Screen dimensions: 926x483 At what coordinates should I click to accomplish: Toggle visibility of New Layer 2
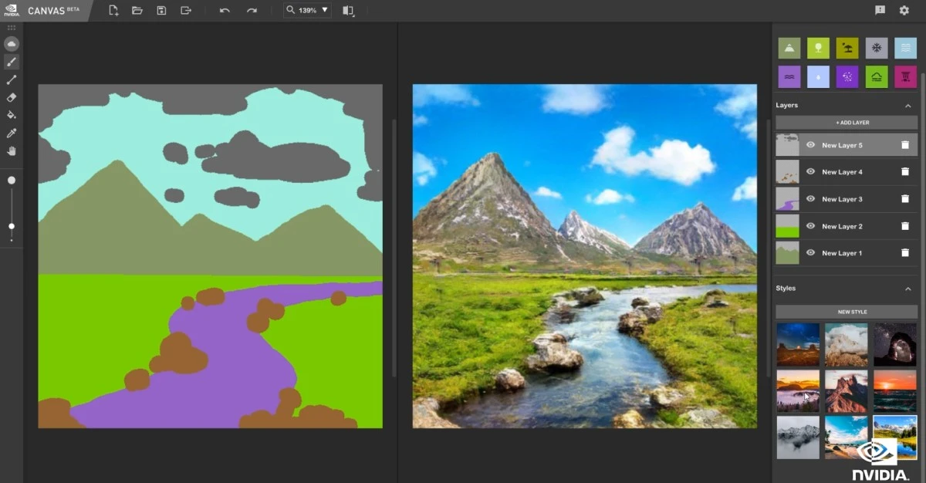tap(810, 225)
